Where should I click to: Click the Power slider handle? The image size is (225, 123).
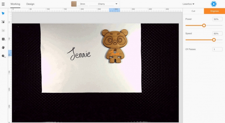(x=204, y=25)
